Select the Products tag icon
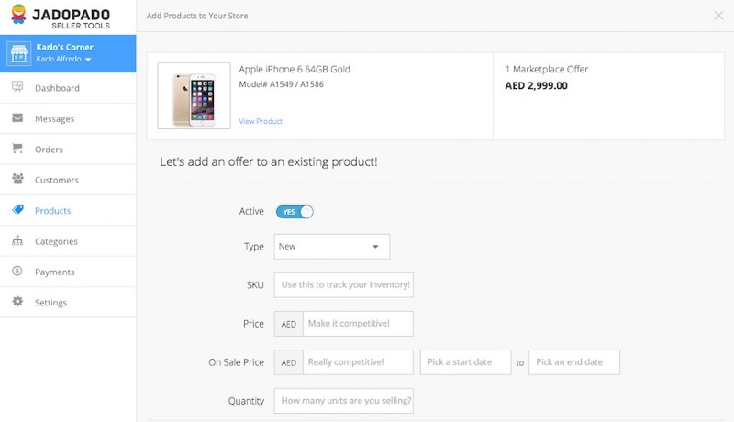This screenshot has height=422, width=734. [x=17, y=209]
